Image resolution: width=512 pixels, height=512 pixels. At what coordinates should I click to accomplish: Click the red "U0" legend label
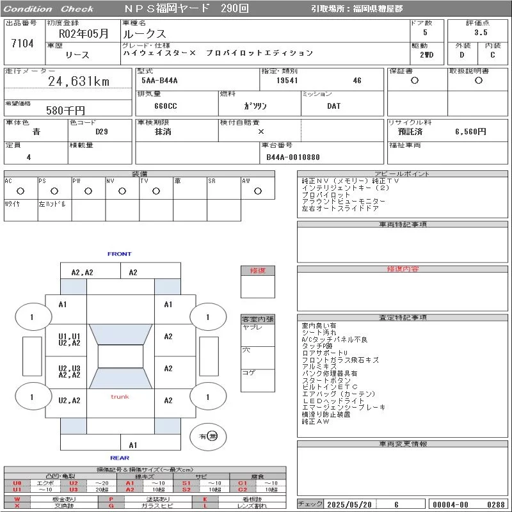17,483
